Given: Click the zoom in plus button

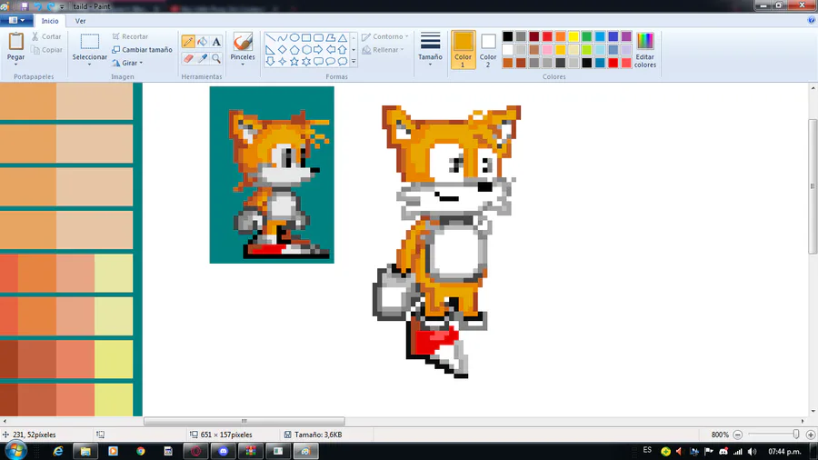Looking at the screenshot, I should pyautogui.click(x=811, y=435).
